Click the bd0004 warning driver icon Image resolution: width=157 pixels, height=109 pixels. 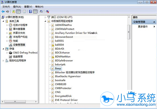(53, 45)
